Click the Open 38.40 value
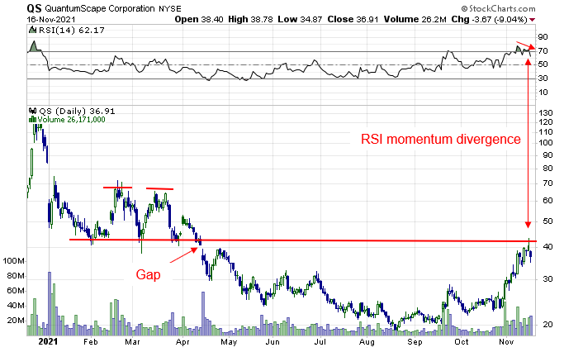564x352 pixels. 199,20
